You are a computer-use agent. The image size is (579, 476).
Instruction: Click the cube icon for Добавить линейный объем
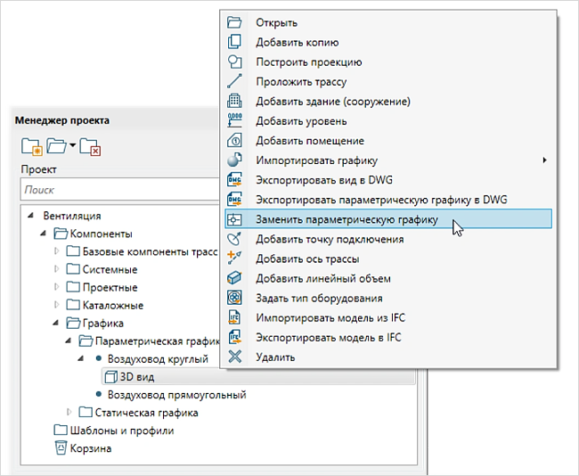tap(235, 278)
